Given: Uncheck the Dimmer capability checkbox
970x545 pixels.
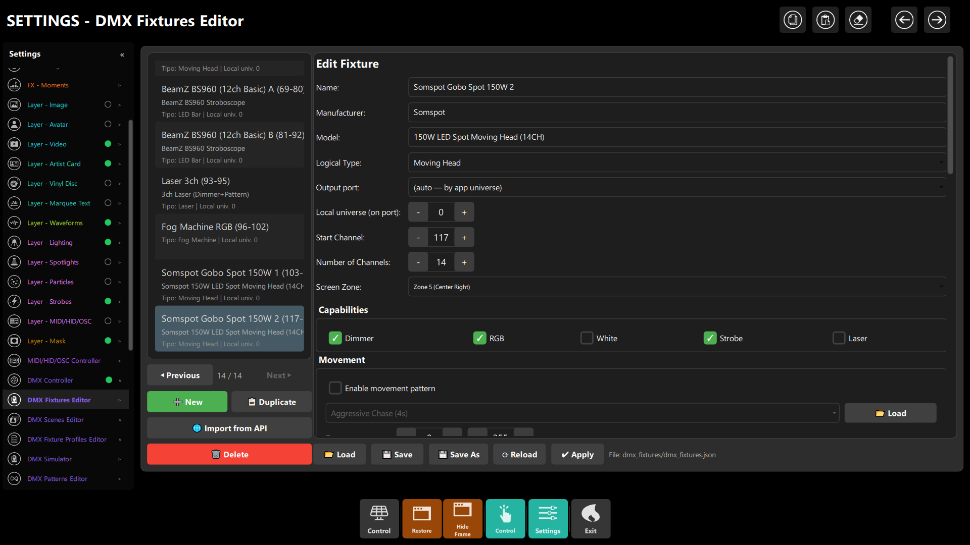Looking at the screenshot, I should pos(335,338).
